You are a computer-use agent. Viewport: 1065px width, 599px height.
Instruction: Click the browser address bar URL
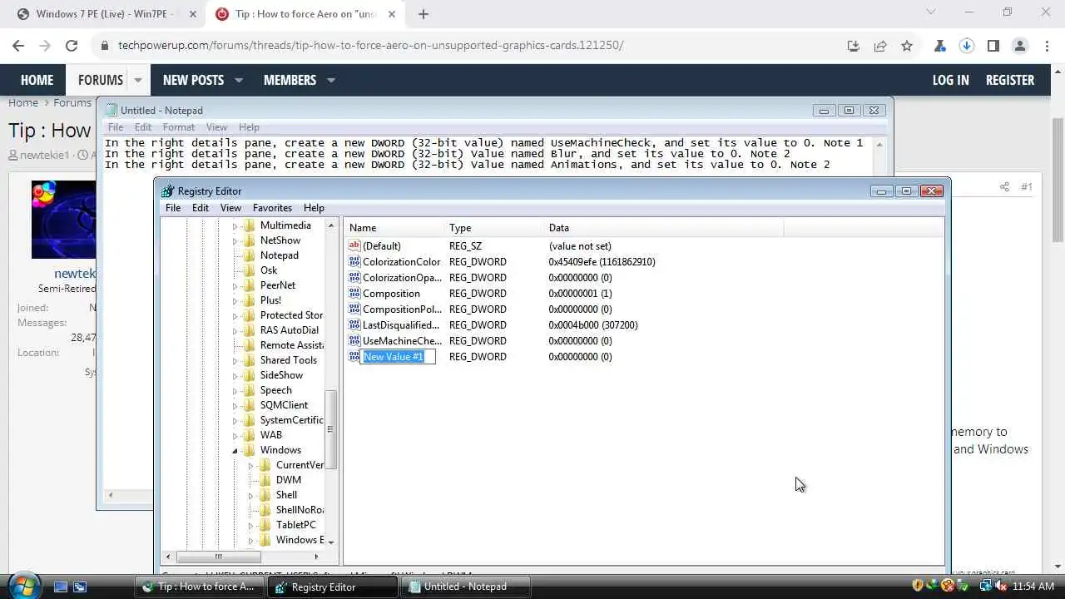click(370, 46)
